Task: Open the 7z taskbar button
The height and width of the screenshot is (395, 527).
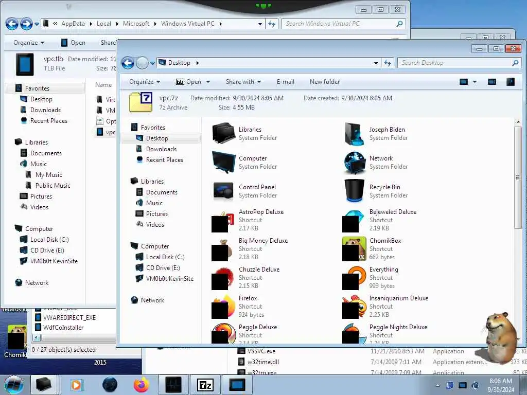Action: [x=205, y=385]
